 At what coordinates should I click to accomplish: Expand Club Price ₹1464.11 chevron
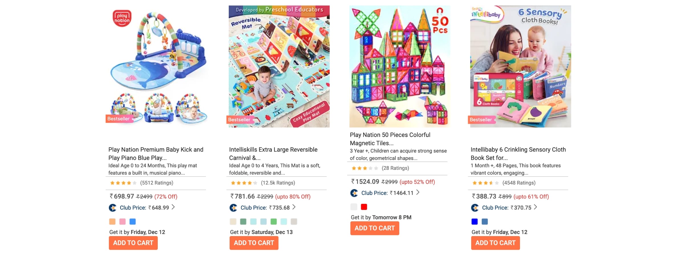click(418, 193)
